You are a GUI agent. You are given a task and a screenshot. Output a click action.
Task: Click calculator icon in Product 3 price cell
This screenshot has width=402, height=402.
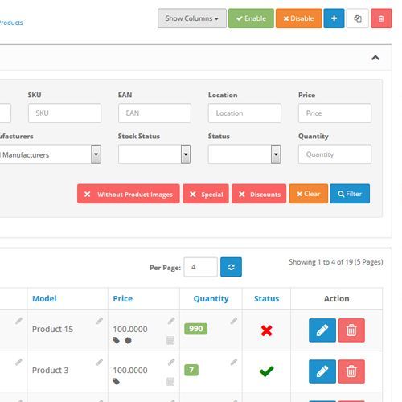click(x=170, y=382)
